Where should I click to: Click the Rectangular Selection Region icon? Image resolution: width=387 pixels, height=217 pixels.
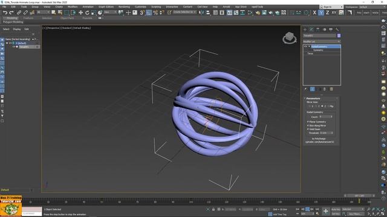67,13
